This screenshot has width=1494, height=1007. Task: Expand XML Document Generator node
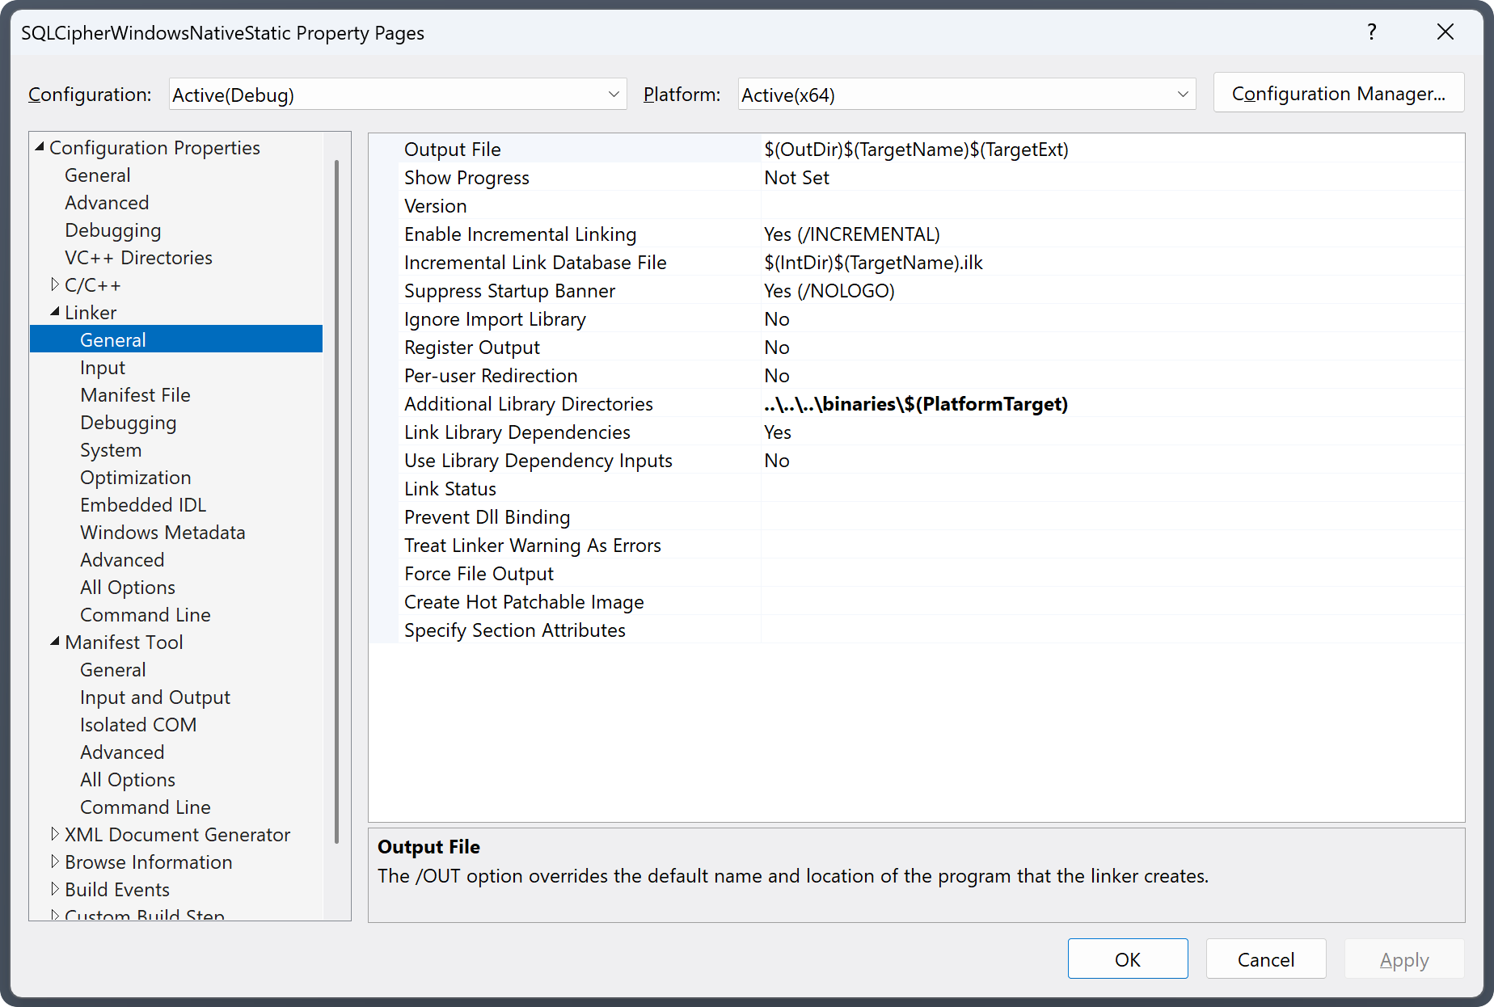[55, 834]
